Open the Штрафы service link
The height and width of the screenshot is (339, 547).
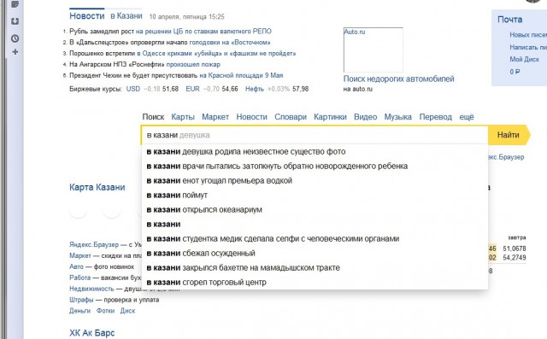click(81, 300)
